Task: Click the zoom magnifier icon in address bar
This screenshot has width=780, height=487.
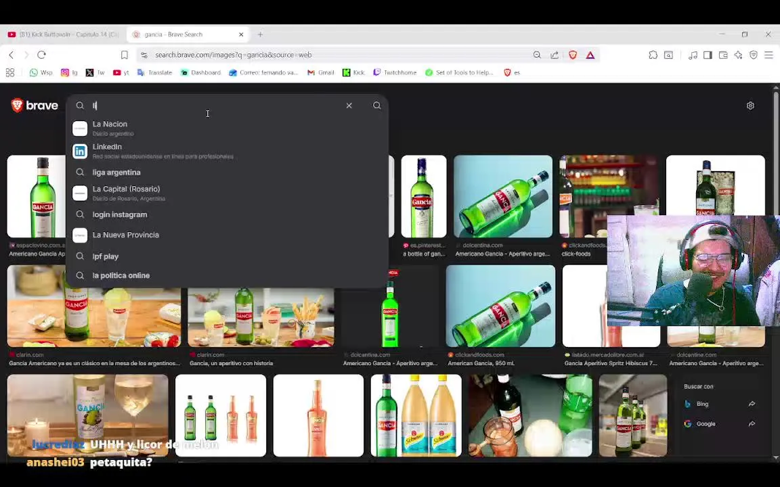Action: (x=537, y=55)
